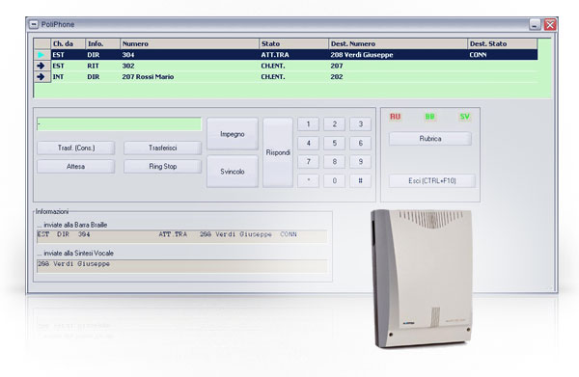
Task: Close the PoliPhone window
Action: click(550, 24)
